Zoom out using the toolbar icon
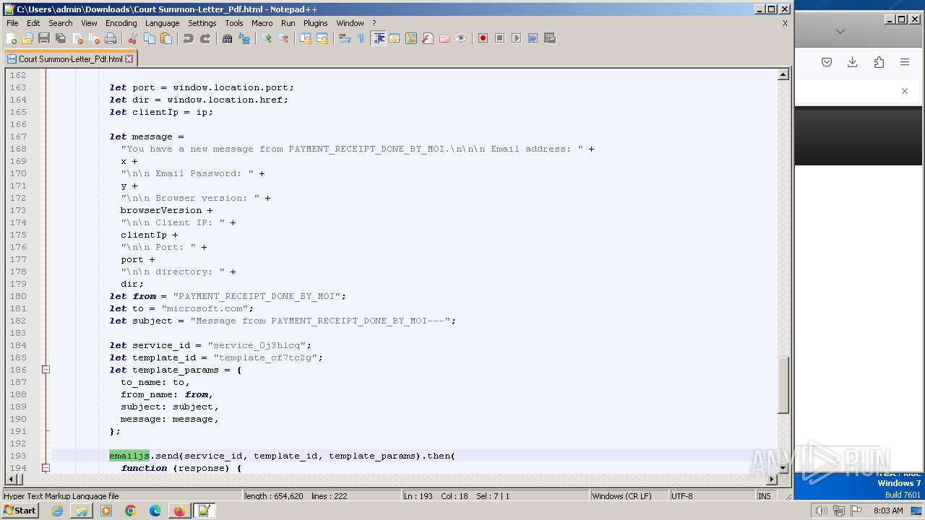 point(283,38)
